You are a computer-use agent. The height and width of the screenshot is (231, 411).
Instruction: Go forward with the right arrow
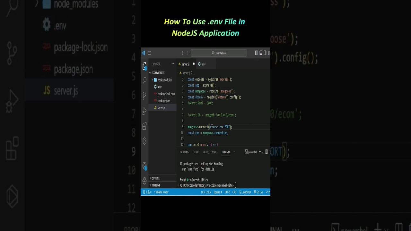point(187,53)
